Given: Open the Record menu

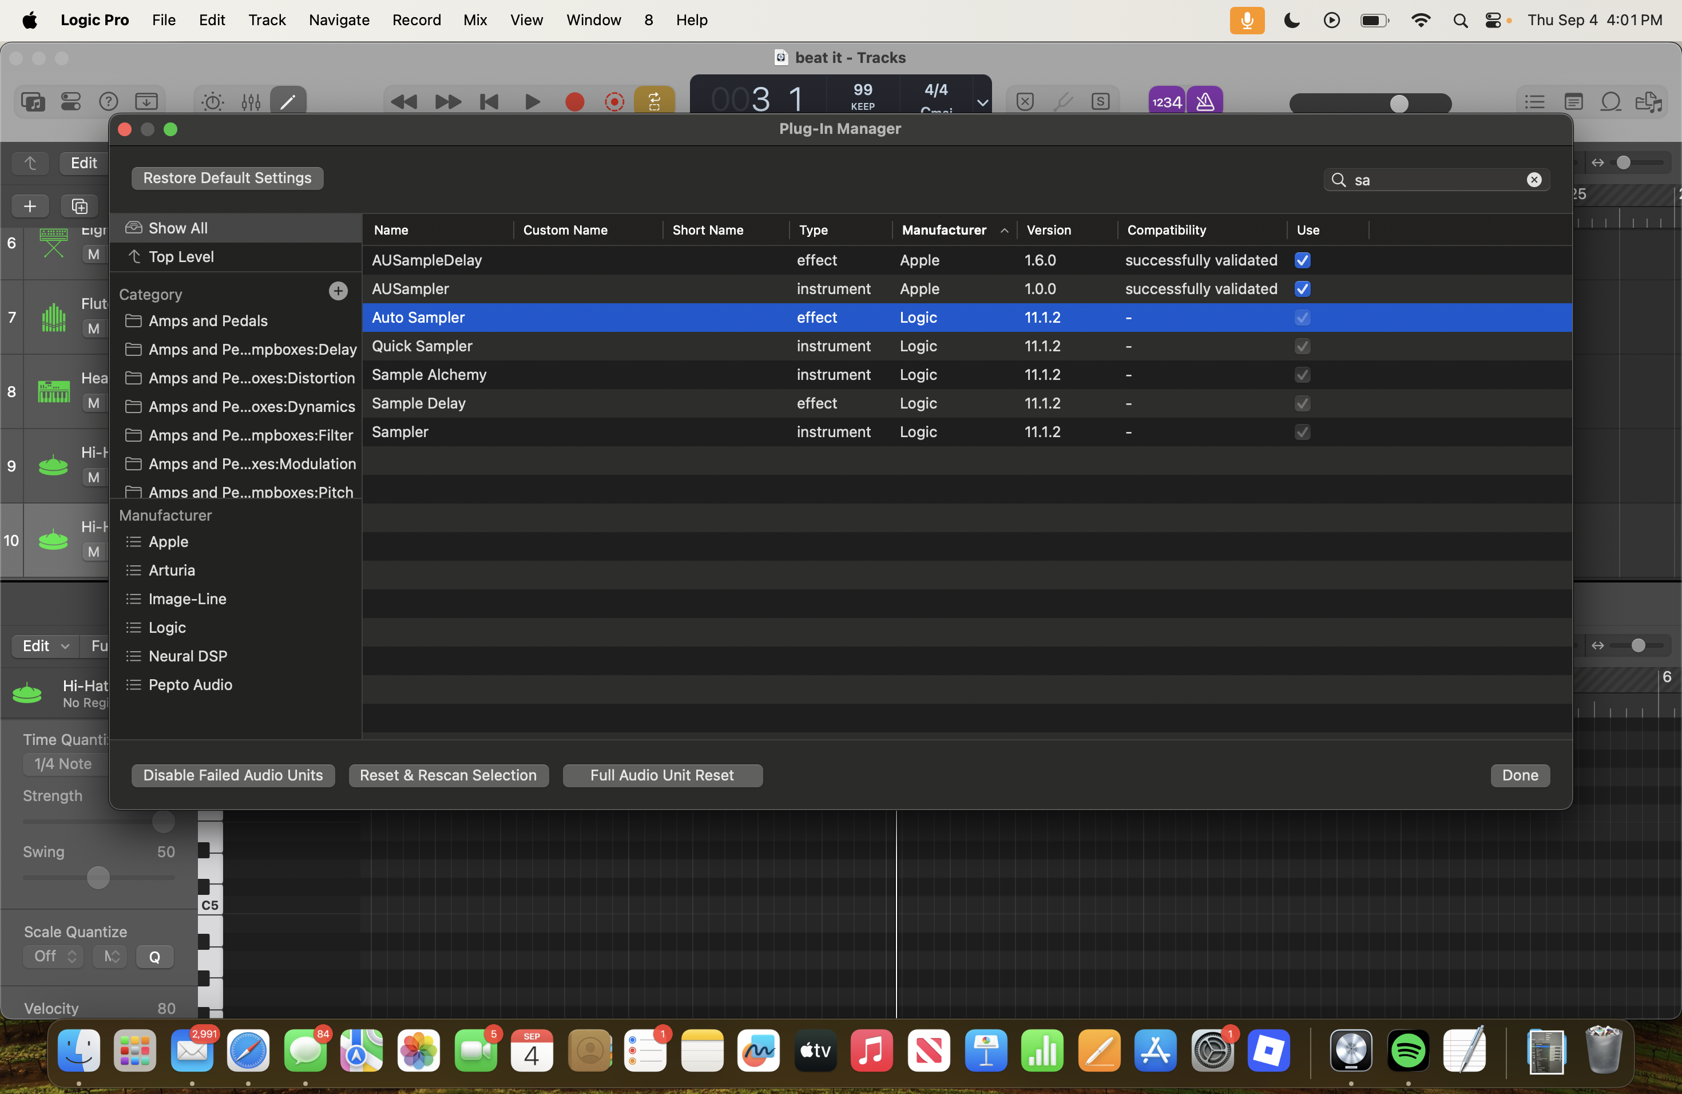Looking at the screenshot, I should [416, 20].
